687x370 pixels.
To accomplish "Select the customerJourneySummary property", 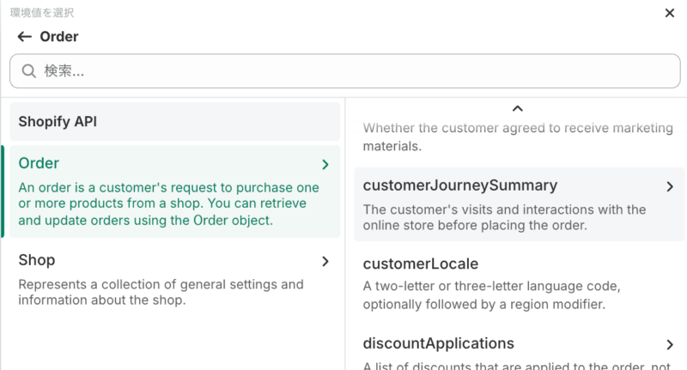I will pyautogui.click(x=520, y=204).
